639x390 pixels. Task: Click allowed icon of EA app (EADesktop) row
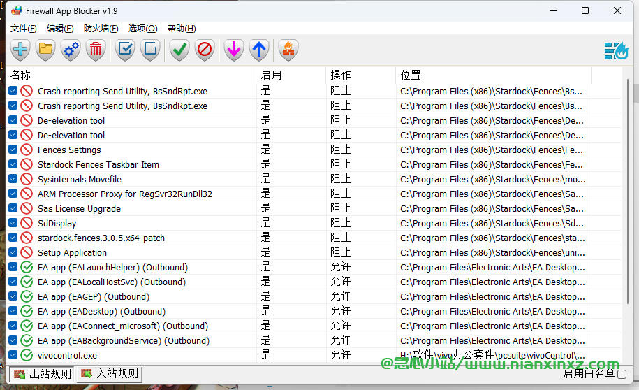[x=27, y=311]
